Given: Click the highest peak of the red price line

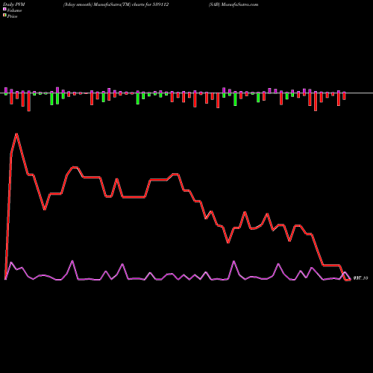Looking at the screenshot, I should coord(16,134).
